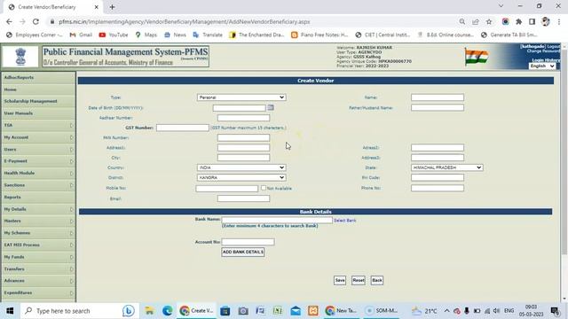
Task: Click the Father/Husband Name input field
Action: 438,107
